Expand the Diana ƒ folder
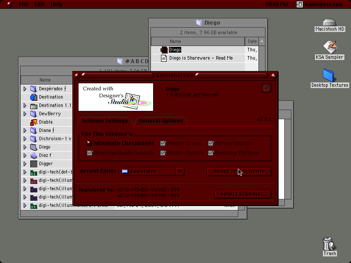 pos(25,130)
